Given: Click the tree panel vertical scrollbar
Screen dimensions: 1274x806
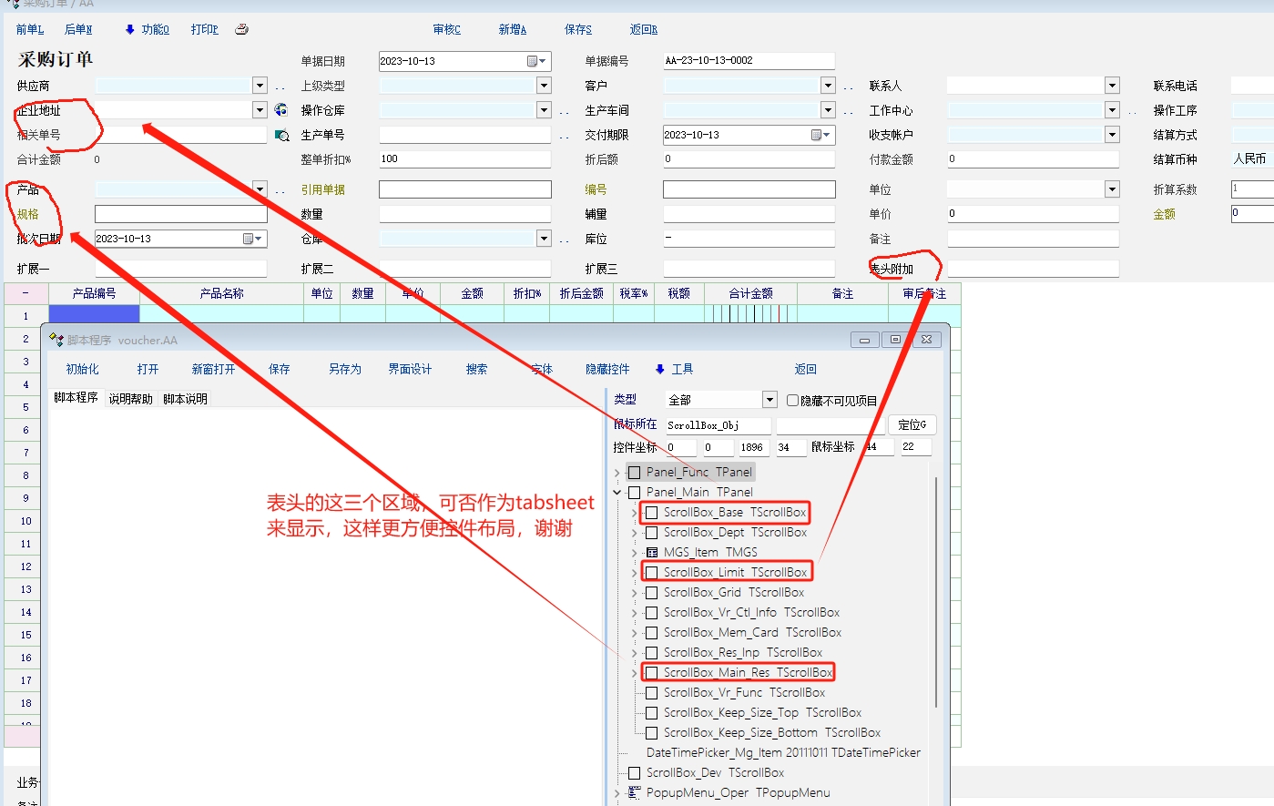Looking at the screenshot, I should tap(936, 592).
